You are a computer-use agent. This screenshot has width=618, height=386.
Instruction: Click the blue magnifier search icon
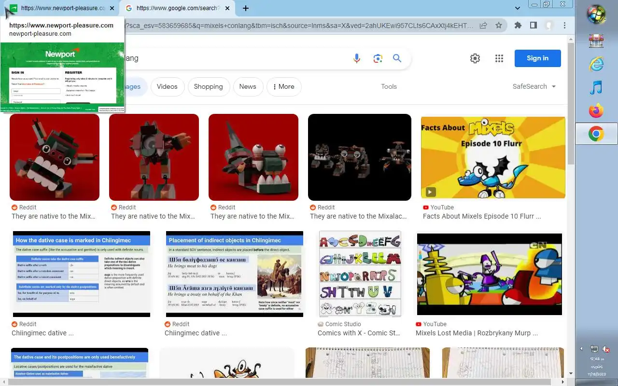pos(397,58)
